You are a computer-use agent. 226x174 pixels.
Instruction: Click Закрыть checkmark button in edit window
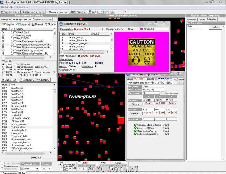[179, 79]
